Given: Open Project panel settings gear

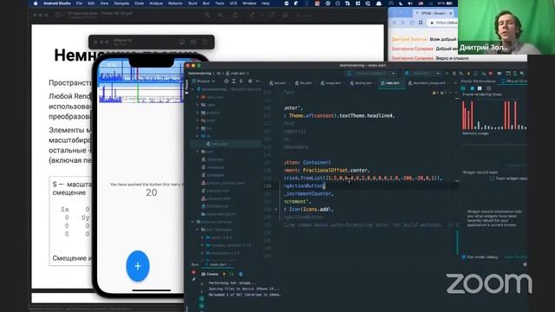Looking at the screenshot, I should pyautogui.click(x=250, y=81).
